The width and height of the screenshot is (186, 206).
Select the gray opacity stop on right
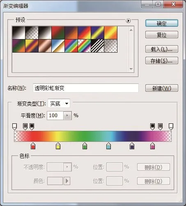point(161,127)
